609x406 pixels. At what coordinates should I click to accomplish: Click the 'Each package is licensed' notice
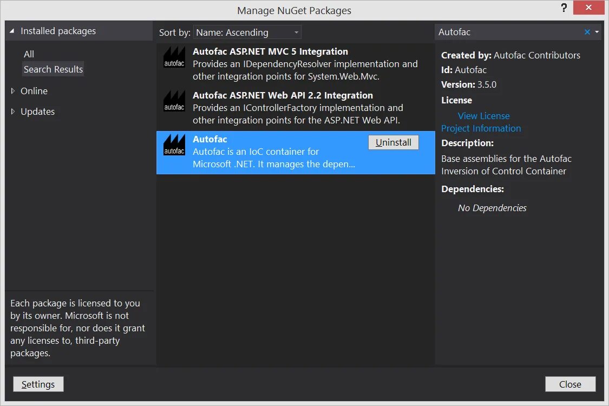77,328
